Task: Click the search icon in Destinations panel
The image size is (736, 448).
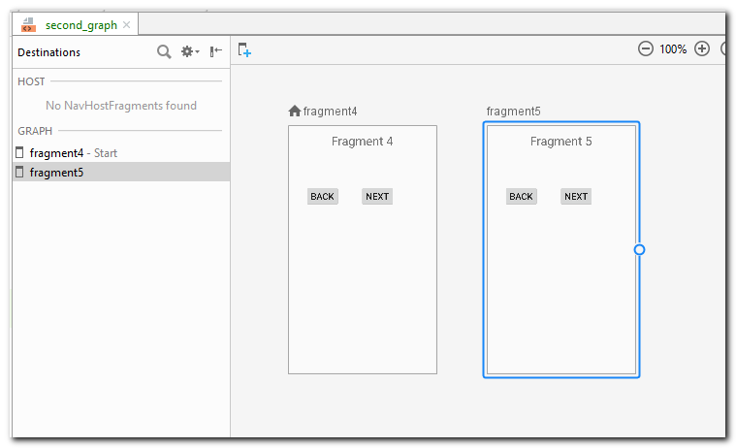Action: pyautogui.click(x=164, y=51)
